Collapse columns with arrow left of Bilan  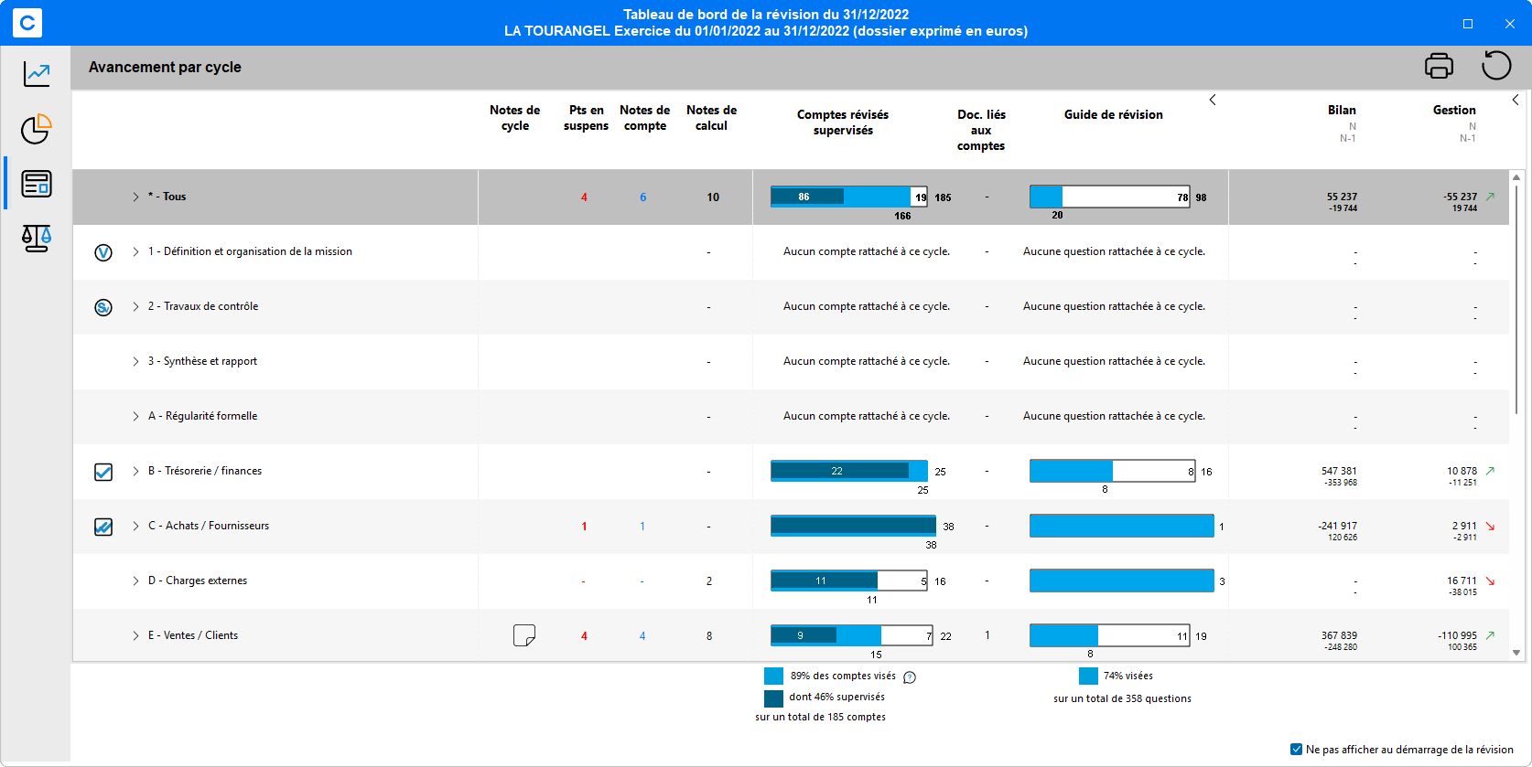click(x=1213, y=100)
